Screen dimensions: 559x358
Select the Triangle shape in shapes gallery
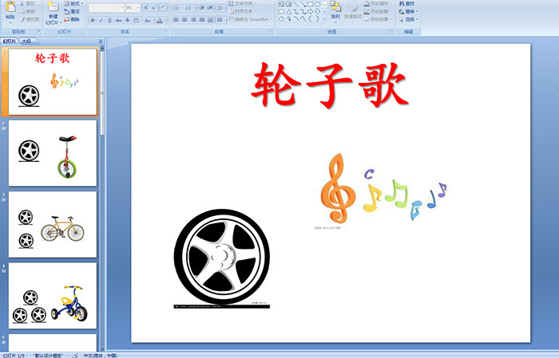point(288,11)
